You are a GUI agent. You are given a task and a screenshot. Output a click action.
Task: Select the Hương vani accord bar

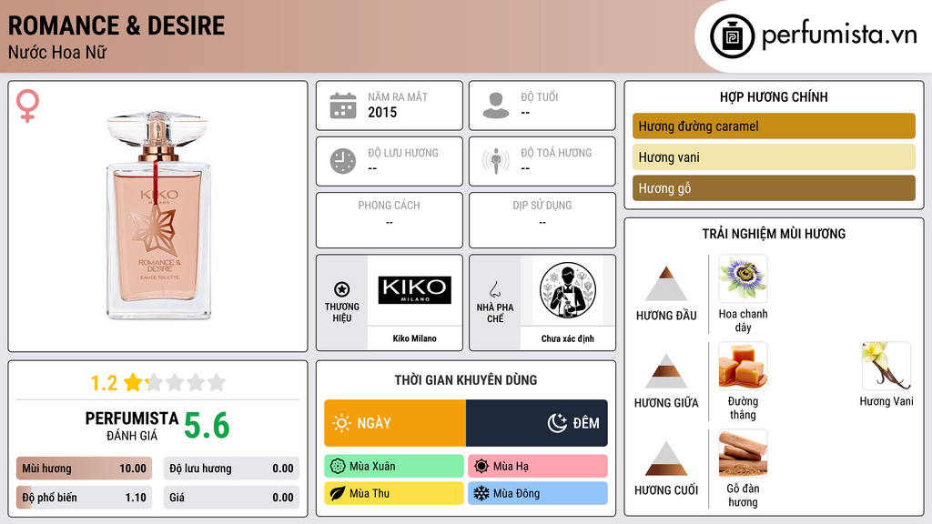coord(774,156)
